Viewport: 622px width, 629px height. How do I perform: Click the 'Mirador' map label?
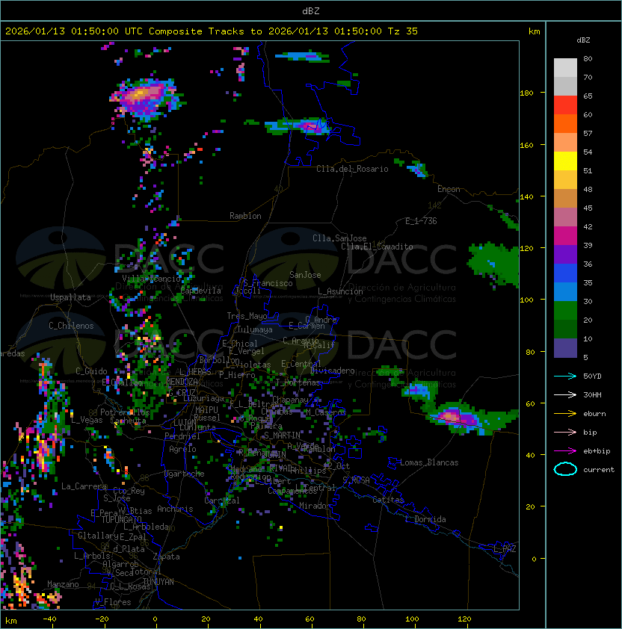[x=315, y=506]
